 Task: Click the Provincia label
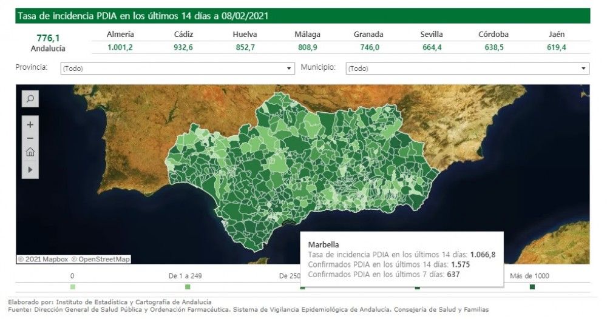tap(32, 67)
